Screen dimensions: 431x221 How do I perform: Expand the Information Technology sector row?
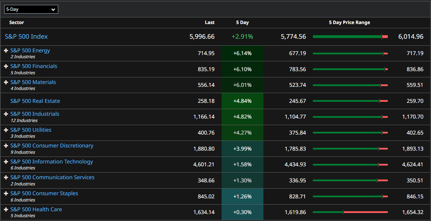click(6, 162)
